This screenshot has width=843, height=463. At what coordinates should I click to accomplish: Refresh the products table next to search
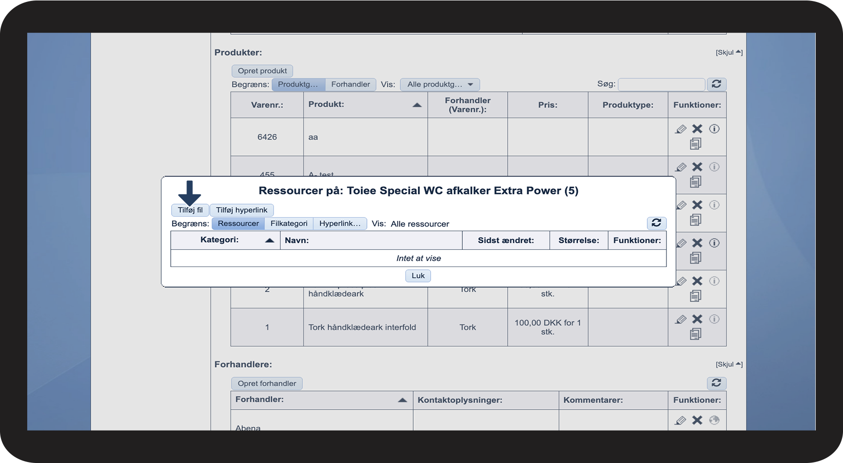pos(716,84)
